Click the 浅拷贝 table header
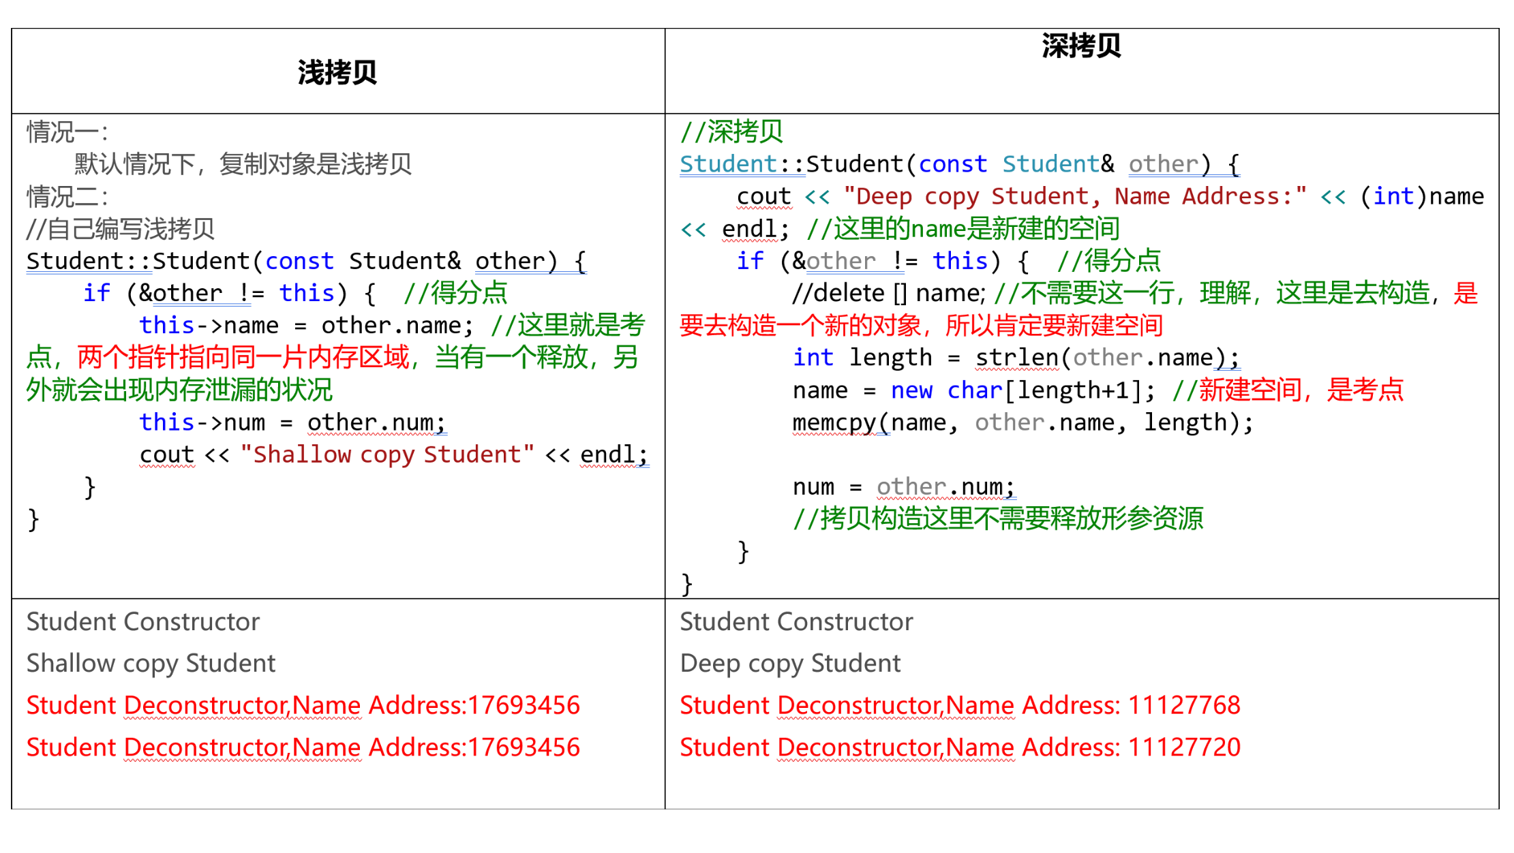1514x853 pixels. point(337,72)
